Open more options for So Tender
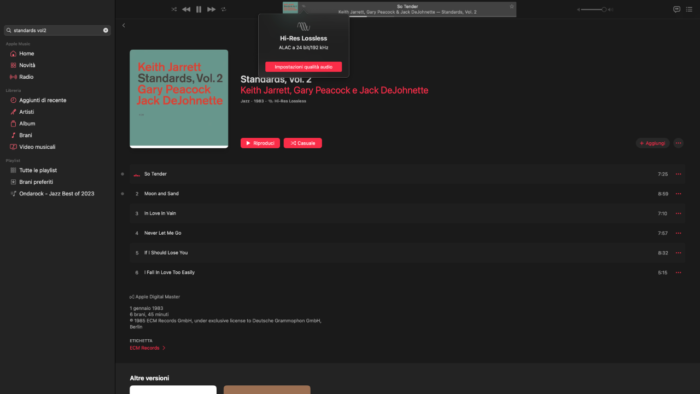 [x=679, y=174]
